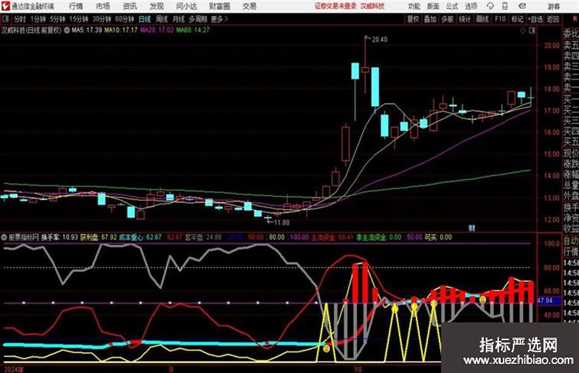Open the mail envelope icon

(x=522, y=6)
